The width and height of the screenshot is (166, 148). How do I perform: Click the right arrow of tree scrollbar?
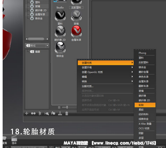(47, 39)
